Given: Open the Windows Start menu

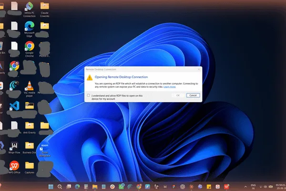Looking at the screenshot, I should point(51,187).
